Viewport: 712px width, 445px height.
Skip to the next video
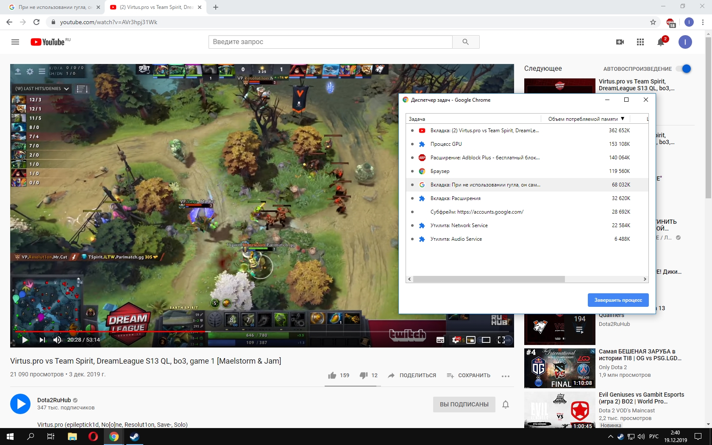[42, 340]
